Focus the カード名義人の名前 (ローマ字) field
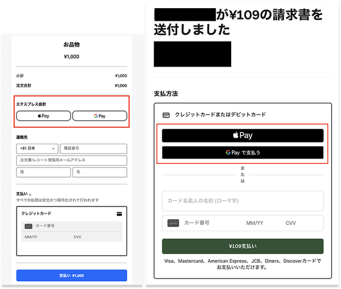The image size is (341, 289). click(243, 200)
